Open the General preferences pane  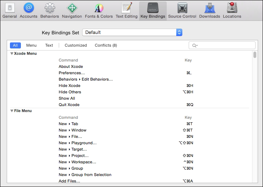click(x=10, y=10)
